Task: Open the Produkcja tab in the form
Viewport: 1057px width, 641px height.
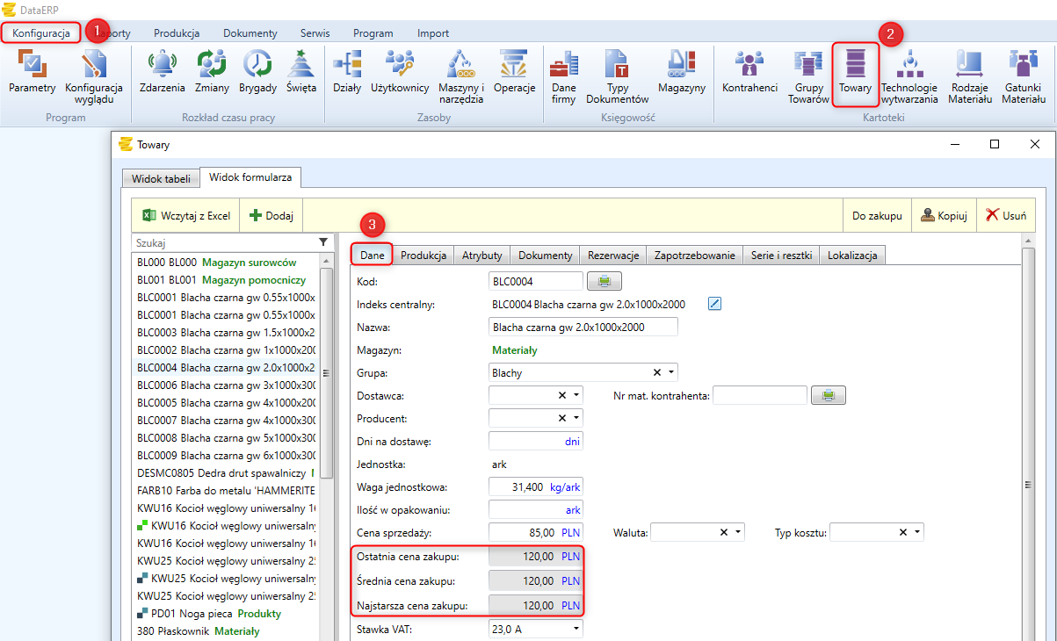Action: tap(424, 255)
